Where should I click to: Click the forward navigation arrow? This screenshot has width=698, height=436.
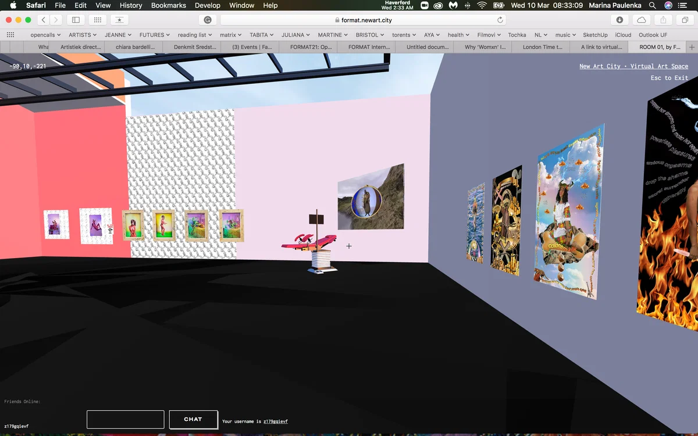tap(56, 20)
